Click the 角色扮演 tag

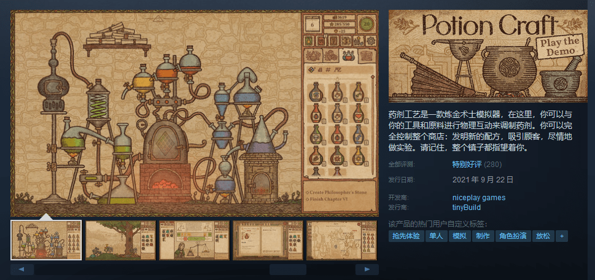513,236
